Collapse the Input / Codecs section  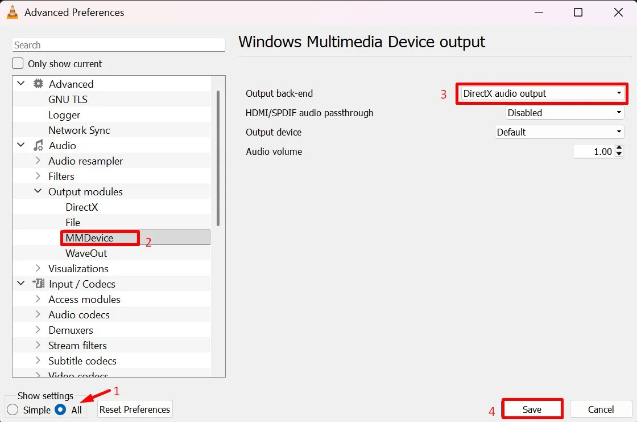coord(21,283)
